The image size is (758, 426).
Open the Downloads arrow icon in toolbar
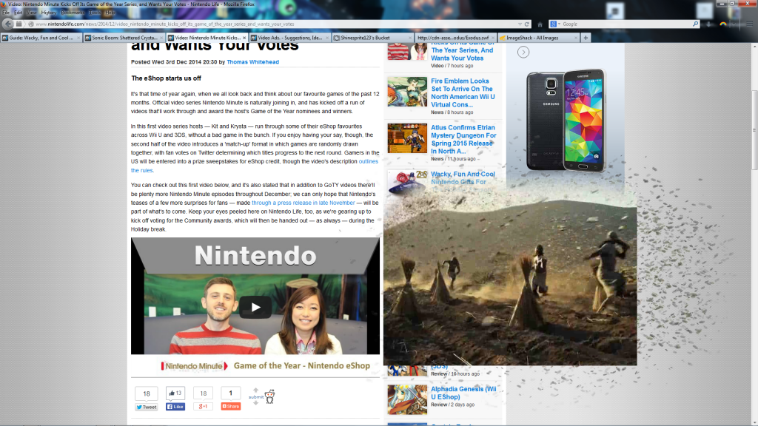709,24
